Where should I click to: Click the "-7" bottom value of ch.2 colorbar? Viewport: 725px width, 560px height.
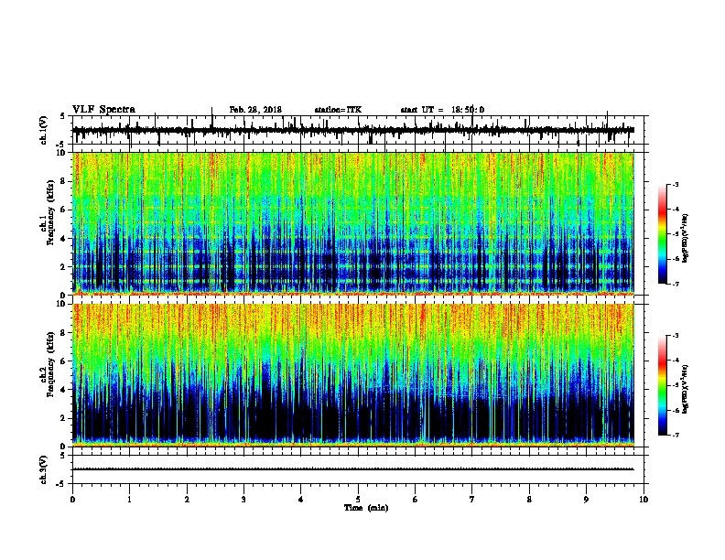coord(675,435)
